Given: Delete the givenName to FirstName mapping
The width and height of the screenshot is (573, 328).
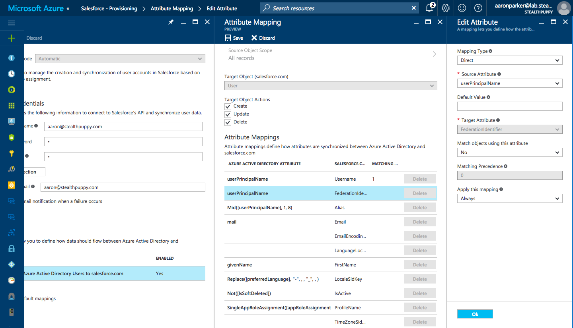Looking at the screenshot, I should pos(420,265).
